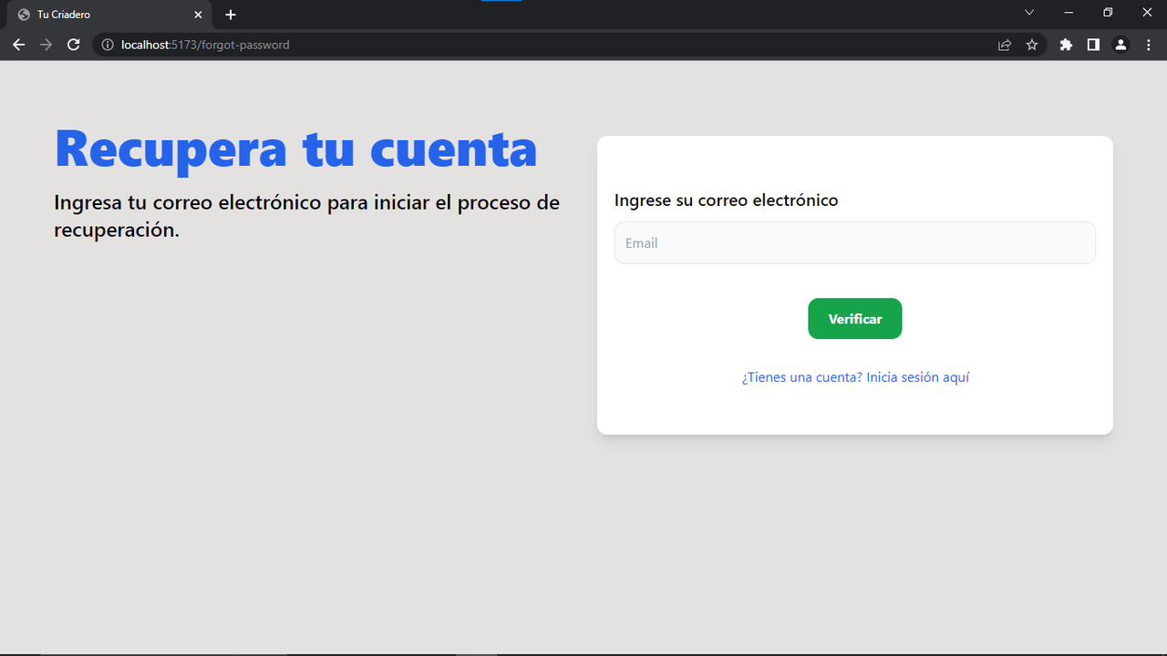The width and height of the screenshot is (1167, 656).
Task: Open the Chrome three-dot menu
Action: point(1148,44)
